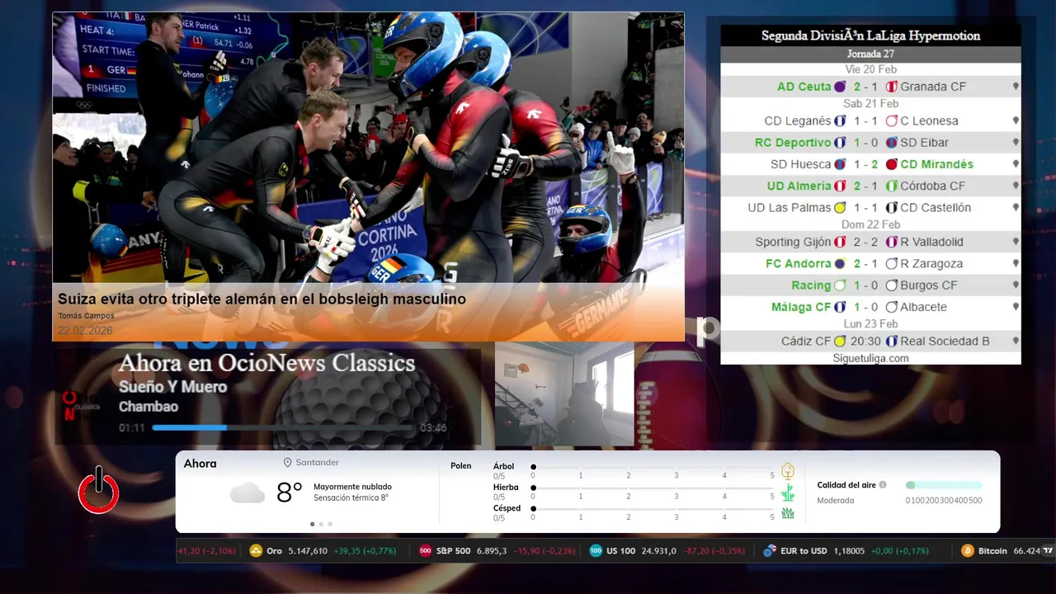
Task: Select the first weather widget page dot
Action: coord(312,524)
